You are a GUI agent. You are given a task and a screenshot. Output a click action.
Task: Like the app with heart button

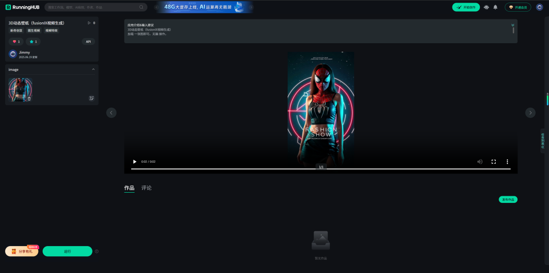tap(16, 42)
